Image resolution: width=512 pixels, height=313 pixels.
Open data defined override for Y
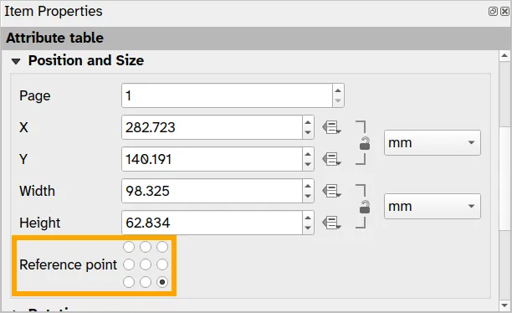(x=332, y=159)
